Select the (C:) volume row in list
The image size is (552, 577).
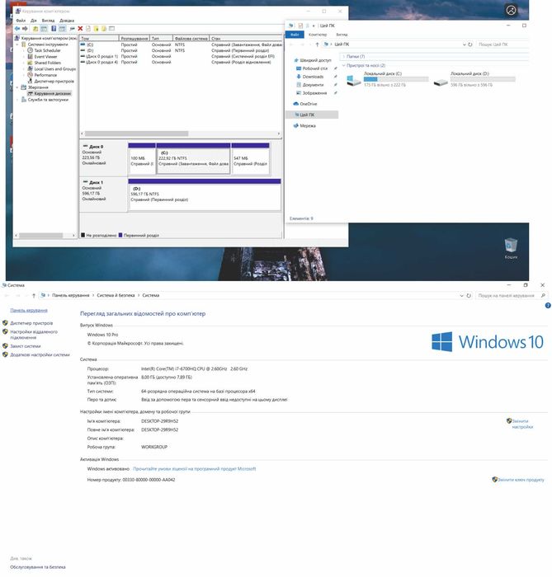[181, 45]
